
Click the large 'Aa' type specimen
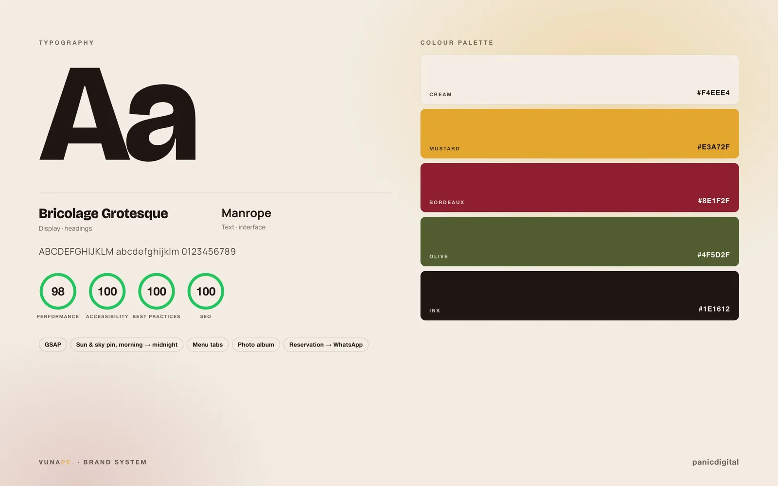tap(118, 114)
